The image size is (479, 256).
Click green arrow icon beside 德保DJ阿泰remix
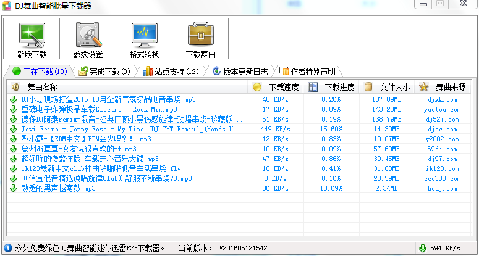pos(13,119)
